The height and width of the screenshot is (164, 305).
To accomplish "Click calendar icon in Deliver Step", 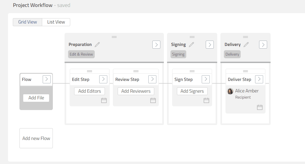I will click(x=260, y=107).
